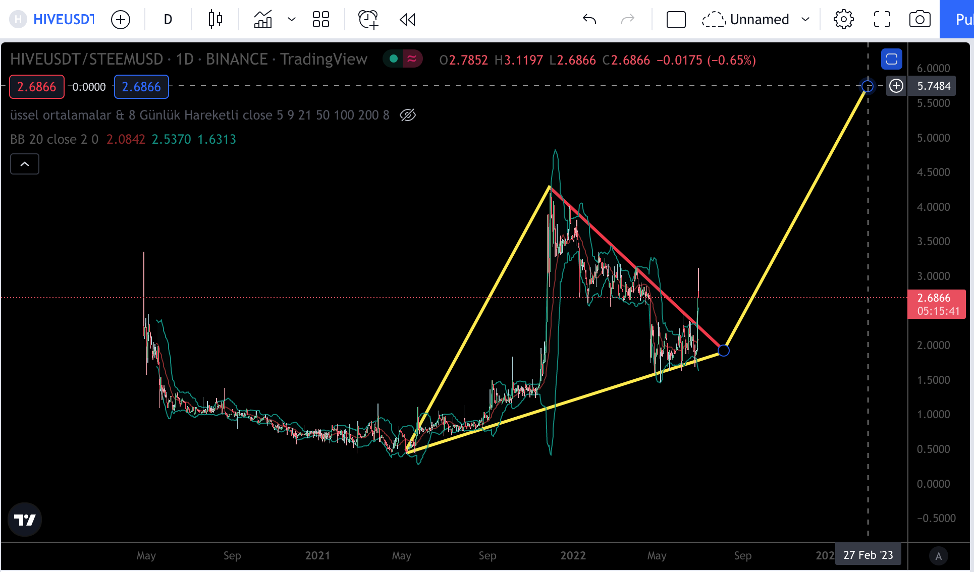Click the blue Publish button
Viewport: 974px width, 572px height.
pyautogui.click(x=957, y=20)
